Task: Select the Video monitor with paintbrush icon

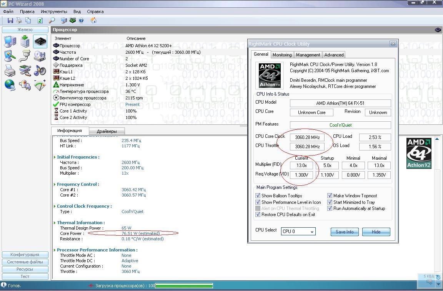Action: (10, 56)
